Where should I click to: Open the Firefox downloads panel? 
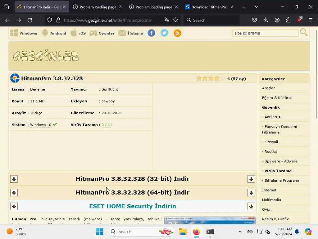tap(266, 20)
